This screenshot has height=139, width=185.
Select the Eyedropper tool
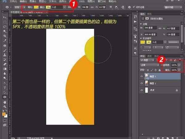click(5, 40)
